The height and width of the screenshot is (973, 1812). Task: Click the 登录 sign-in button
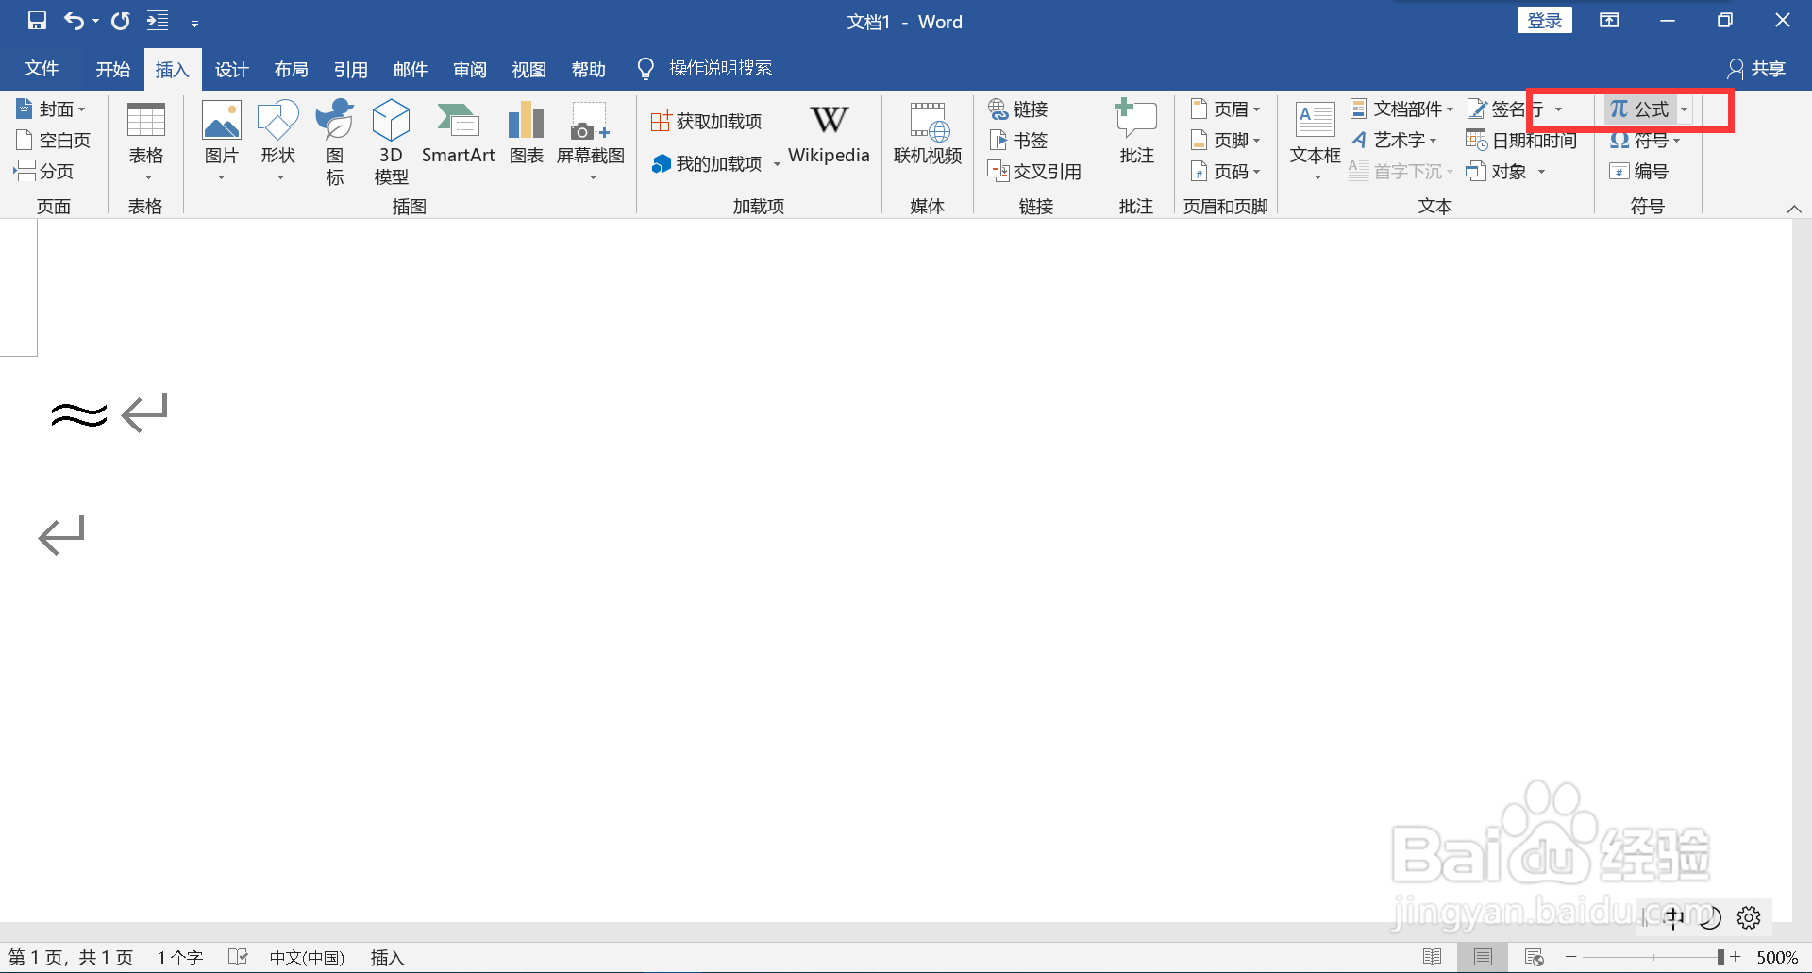(1544, 19)
